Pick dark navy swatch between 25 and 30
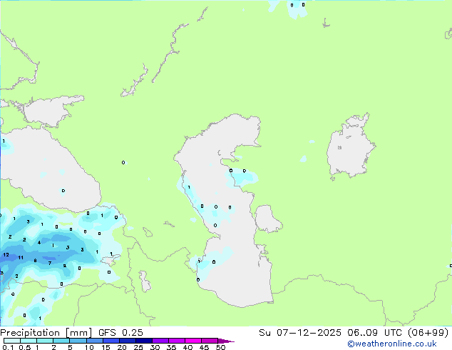This screenshot has width=452, height=350. click(x=144, y=341)
